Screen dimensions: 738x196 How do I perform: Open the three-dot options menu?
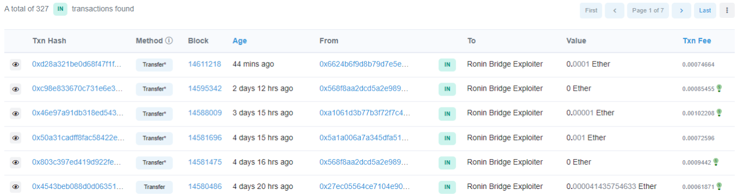727,10
